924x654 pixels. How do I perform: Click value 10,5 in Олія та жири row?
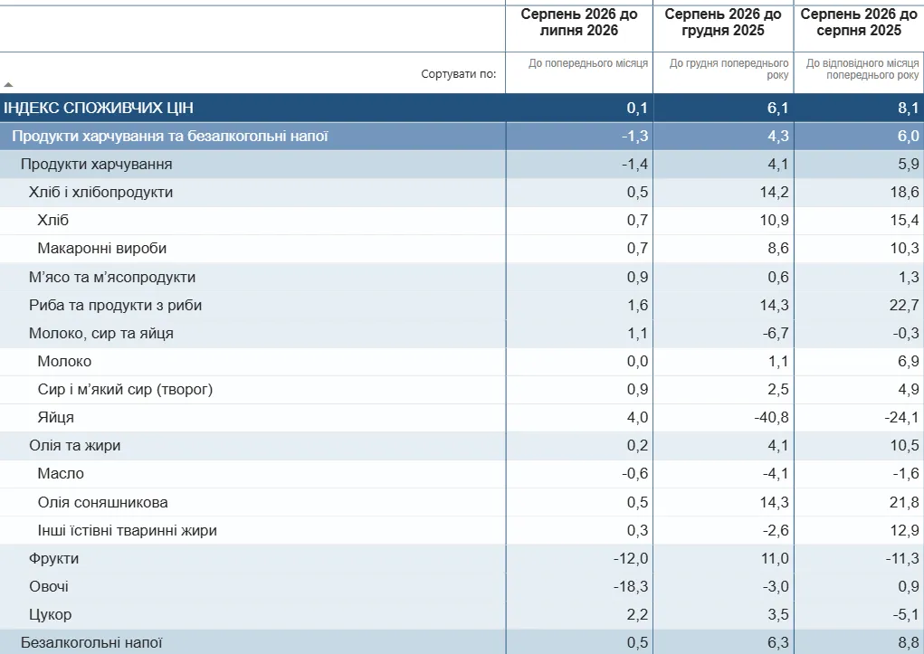(905, 445)
